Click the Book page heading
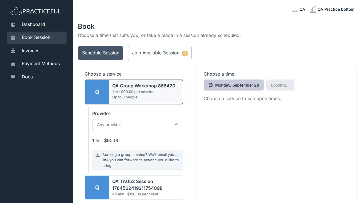The height and width of the screenshot is (203, 361). click(86, 27)
